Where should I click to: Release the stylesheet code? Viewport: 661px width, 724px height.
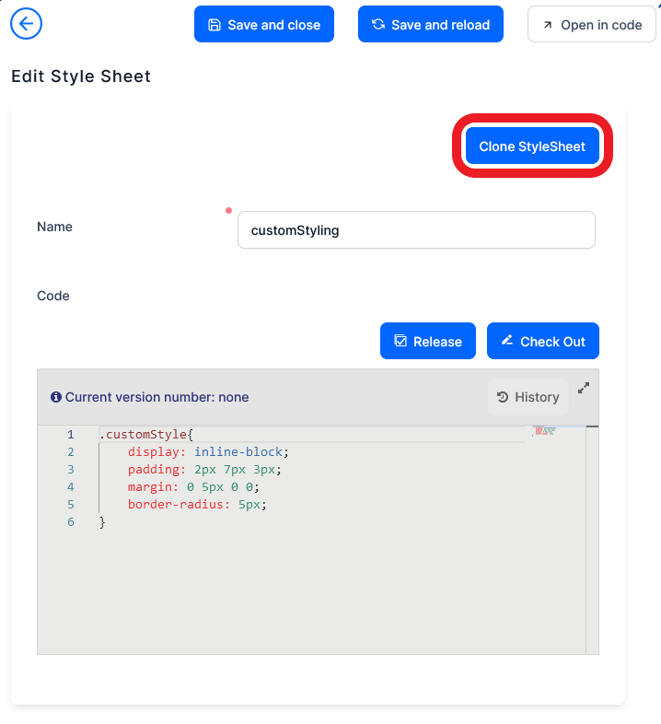click(x=427, y=342)
